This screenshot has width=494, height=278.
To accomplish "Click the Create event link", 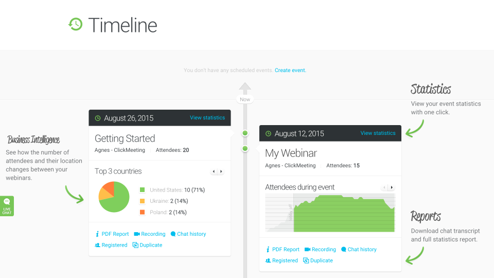I will (290, 71).
